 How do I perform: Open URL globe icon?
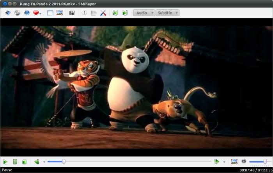tap(27, 13)
